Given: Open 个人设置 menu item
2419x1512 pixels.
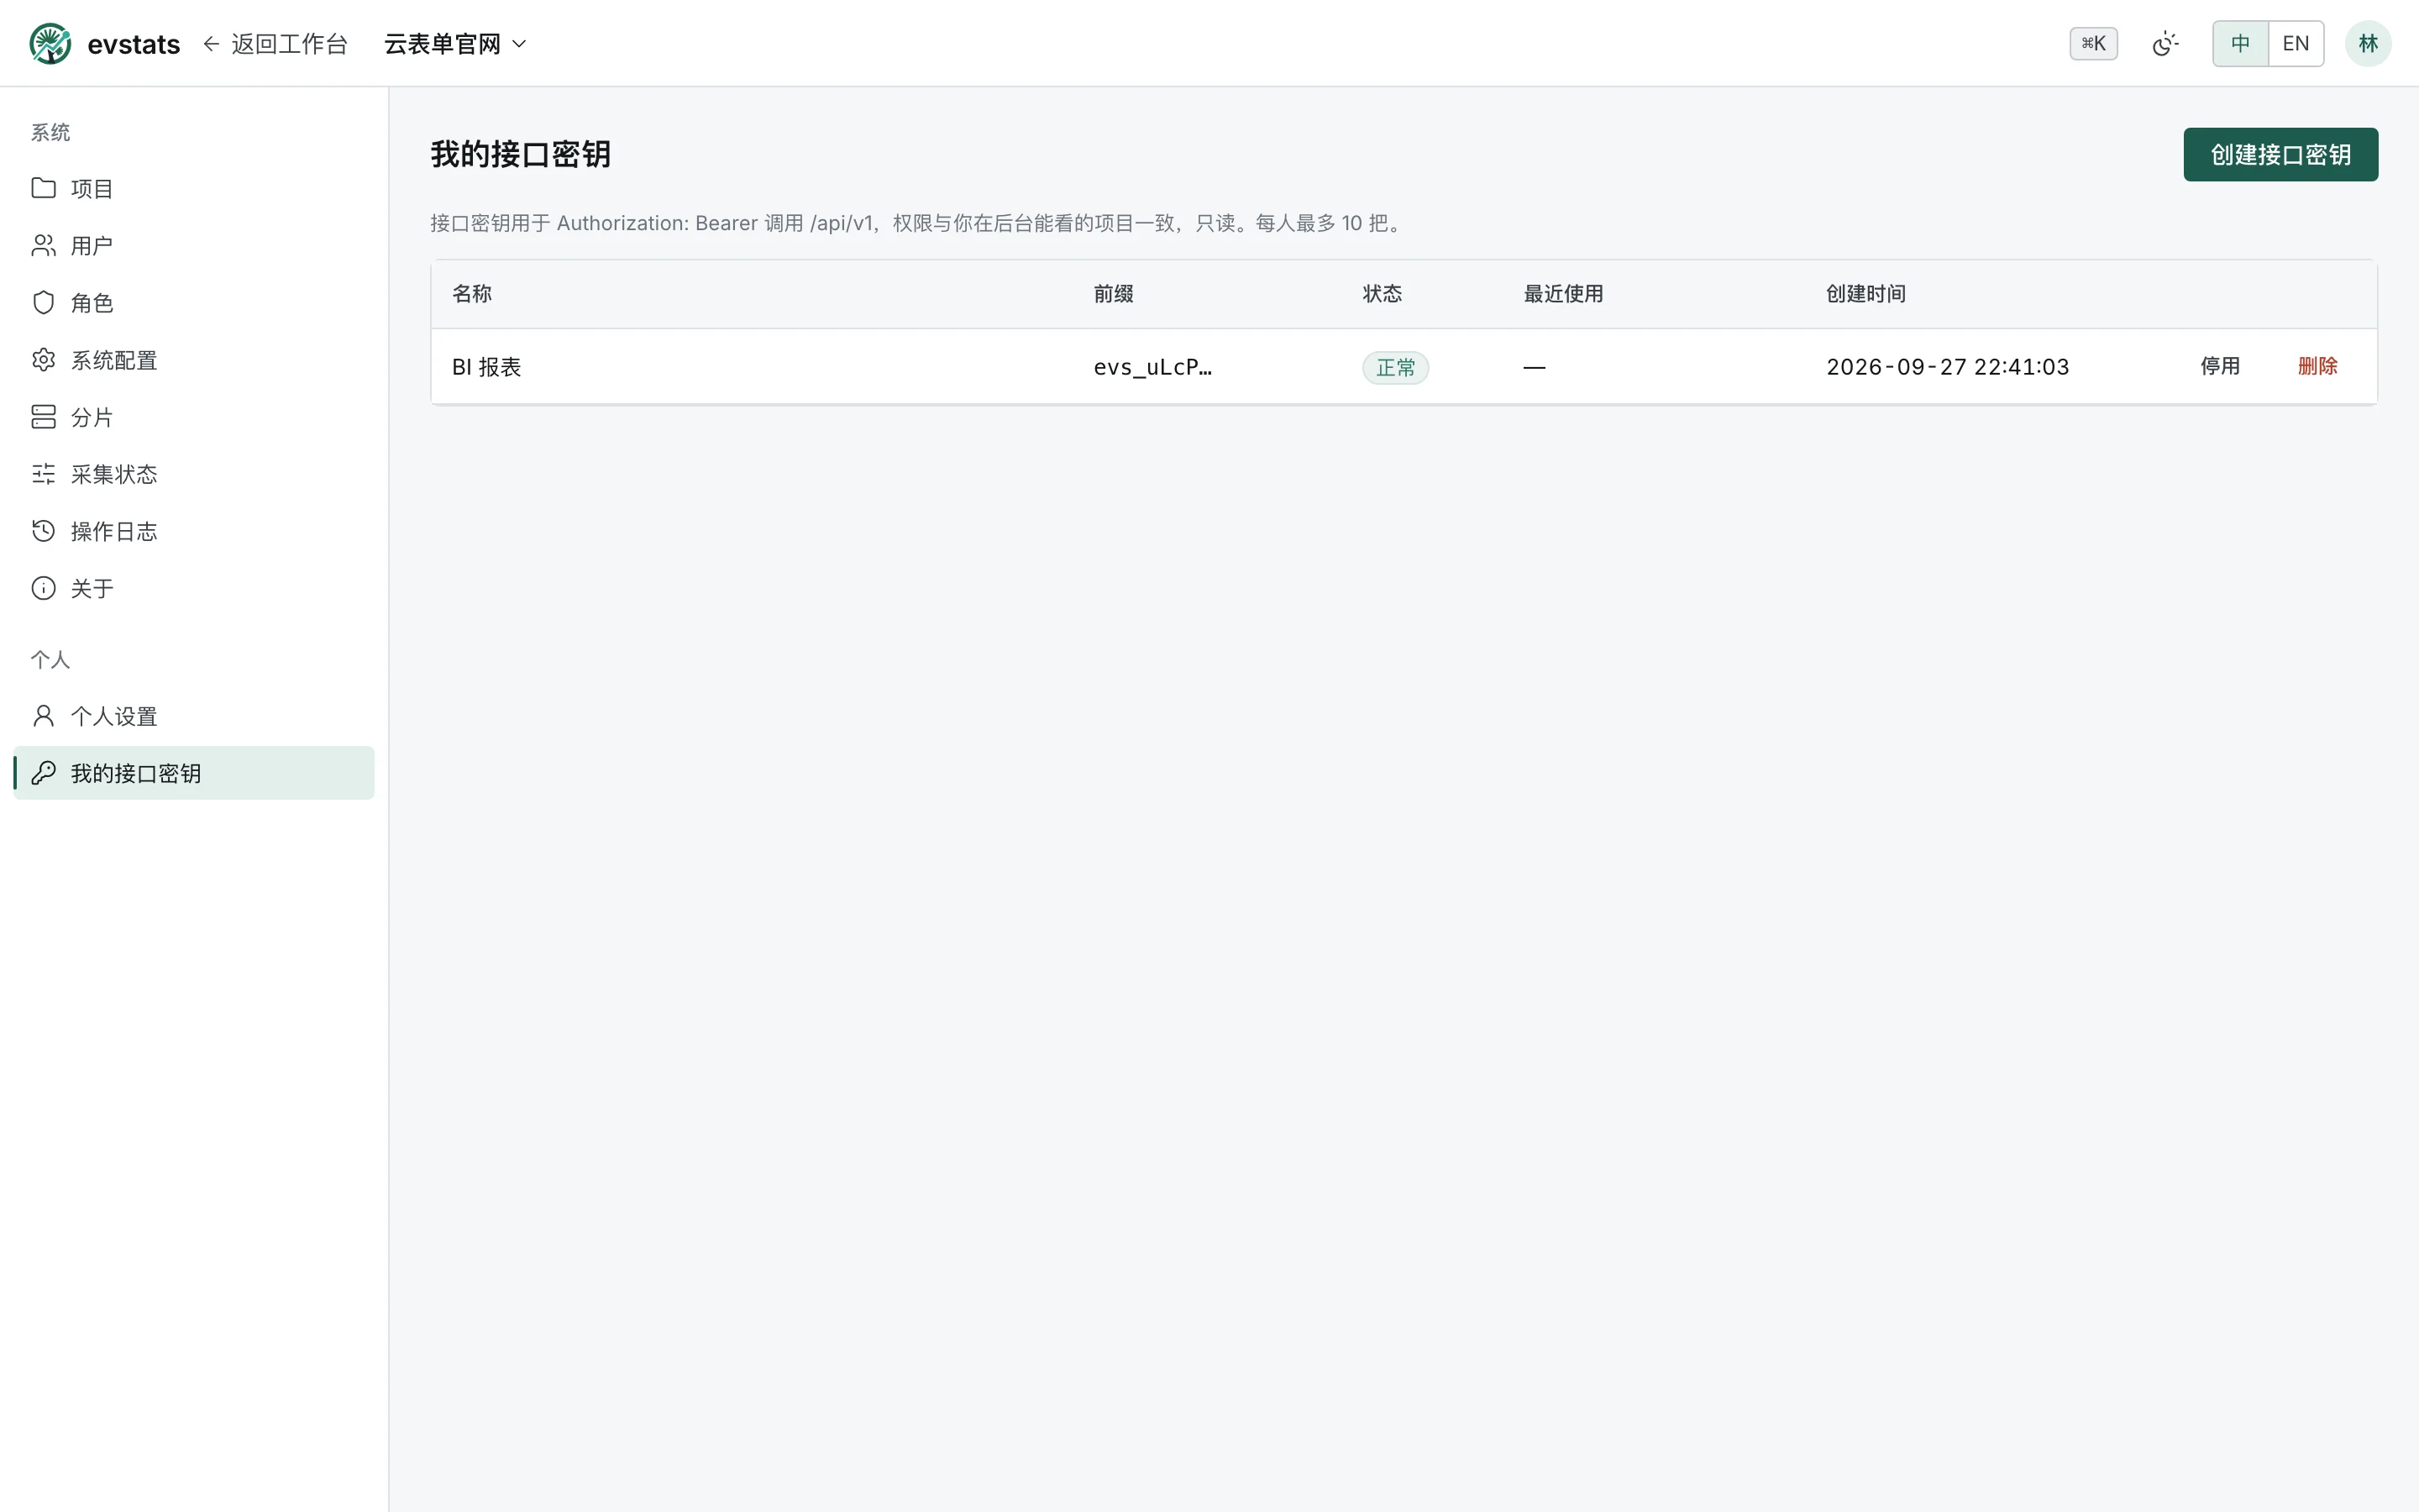Looking at the screenshot, I should tap(194, 716).
